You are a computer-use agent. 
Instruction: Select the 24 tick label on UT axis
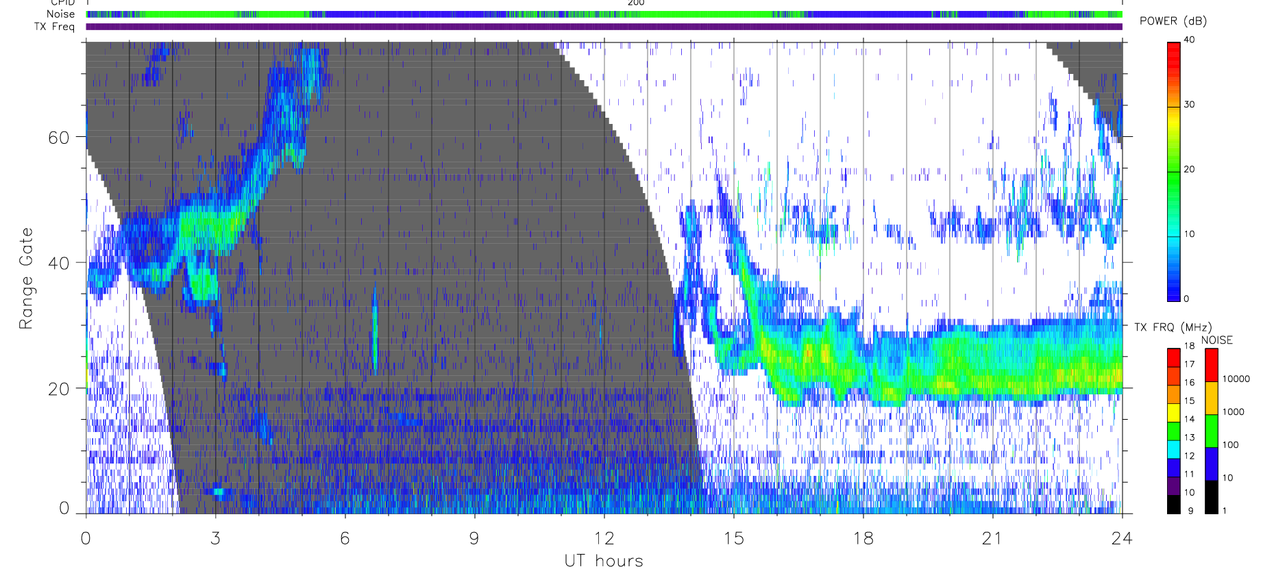1122,538
